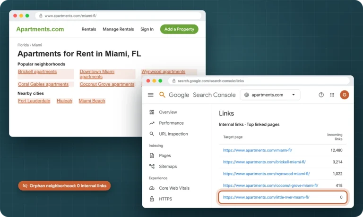The width and height of the screenshot is (363, 217).
Task: Open the coconut-grove-miami-fl target page link
Action: tap(271, 185)
